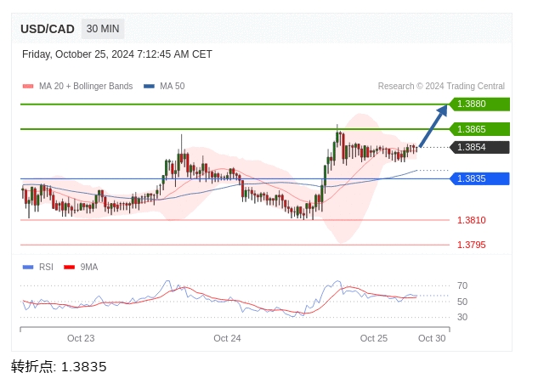This screenshot has height=384, width=538.
Task: Click 'MA 20 + Bollinger Bands' legend label
Action: point(86,86)
